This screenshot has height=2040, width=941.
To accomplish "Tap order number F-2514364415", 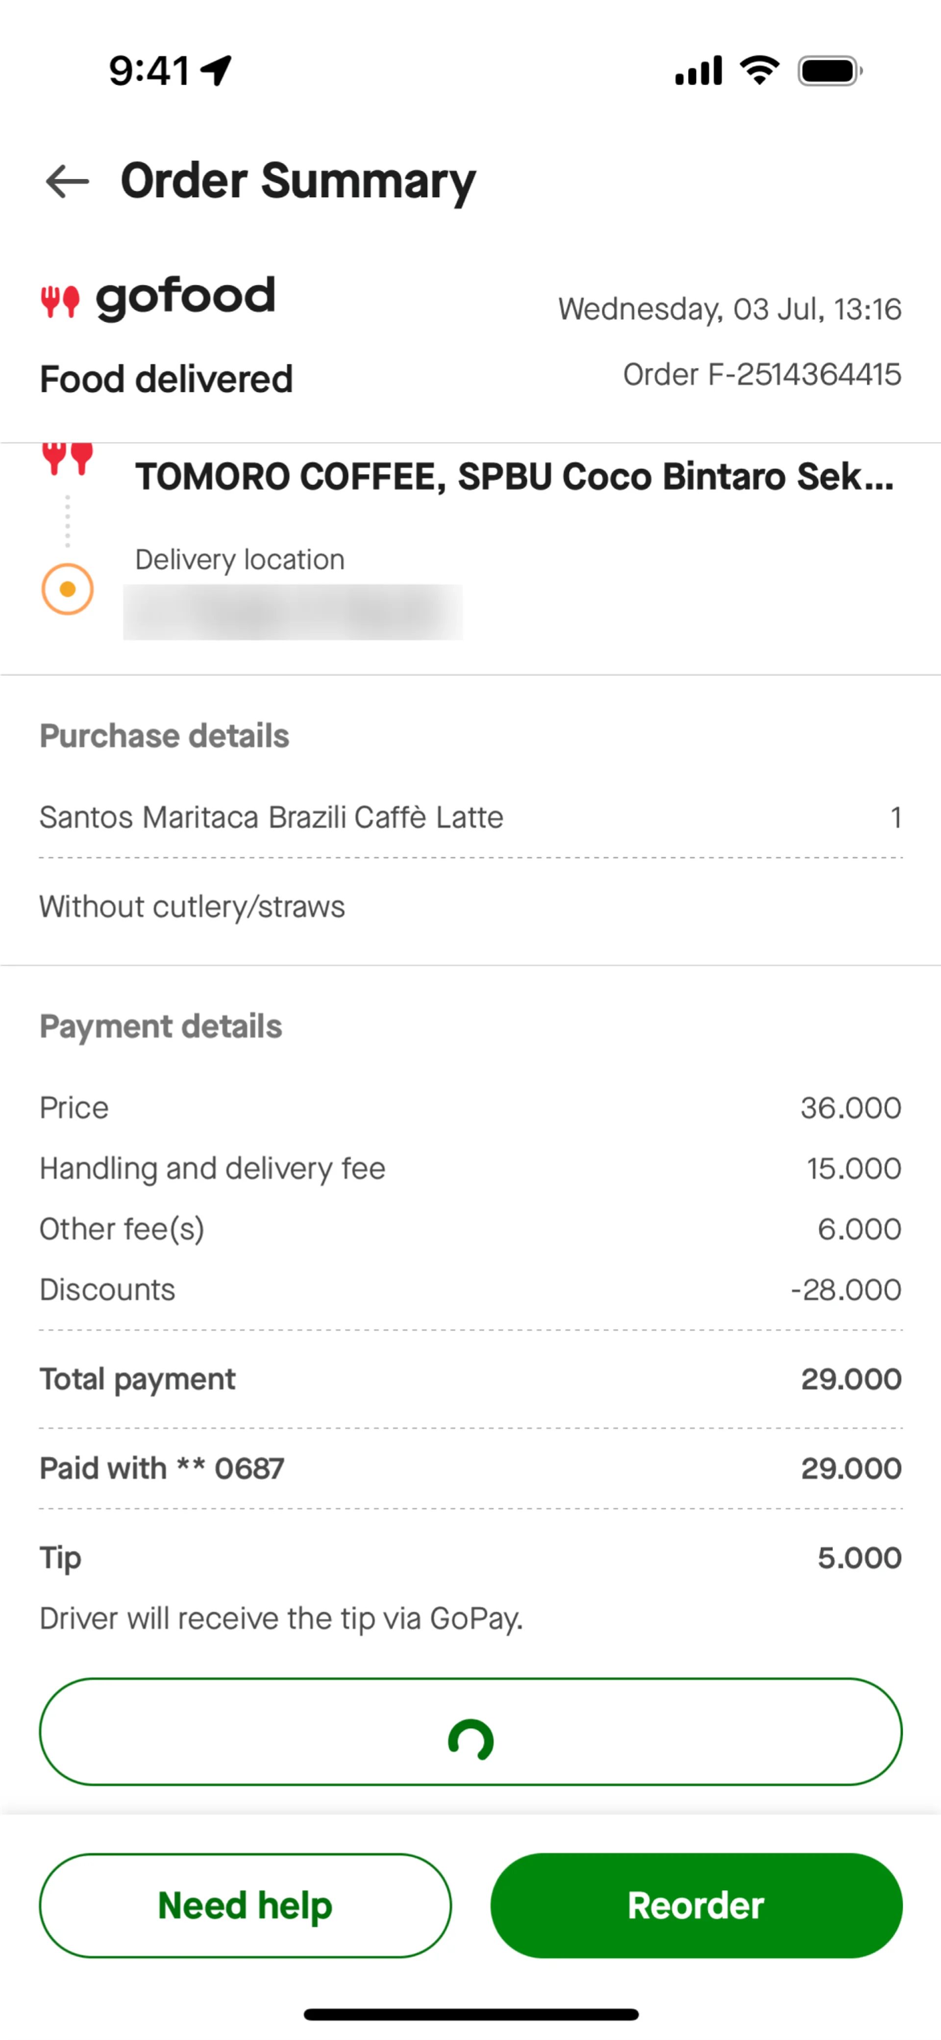I will point(762,374).
